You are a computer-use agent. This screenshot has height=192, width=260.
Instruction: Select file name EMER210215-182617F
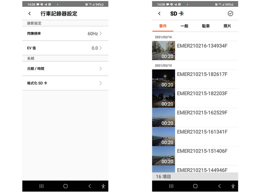202,74
